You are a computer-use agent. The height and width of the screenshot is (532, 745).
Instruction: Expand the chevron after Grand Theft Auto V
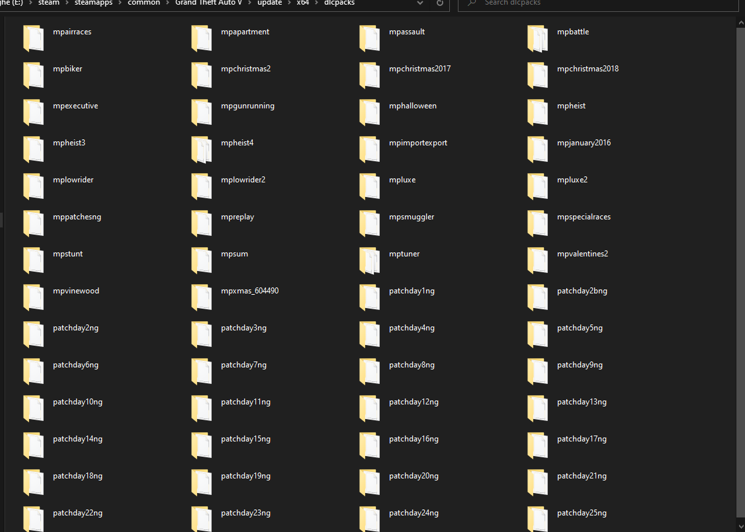coord(250,3)
